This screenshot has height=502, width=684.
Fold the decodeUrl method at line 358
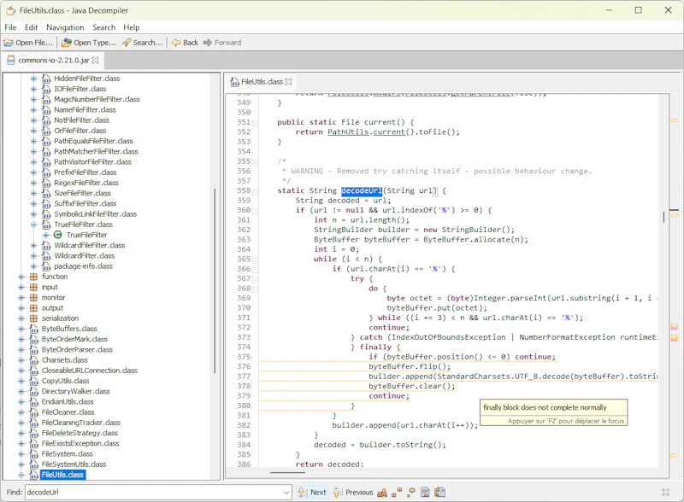[255, 192]
